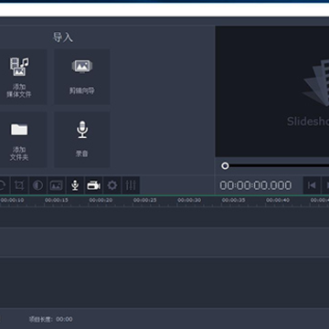Viewport: 329px width, 329px height.
Task: Jump to previous frame/start button
Action: coord(312,186)
